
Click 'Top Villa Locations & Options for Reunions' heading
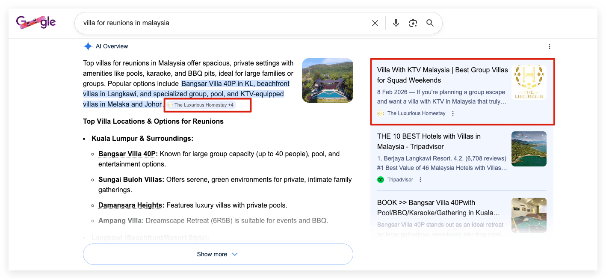click(x=153, y=121)
